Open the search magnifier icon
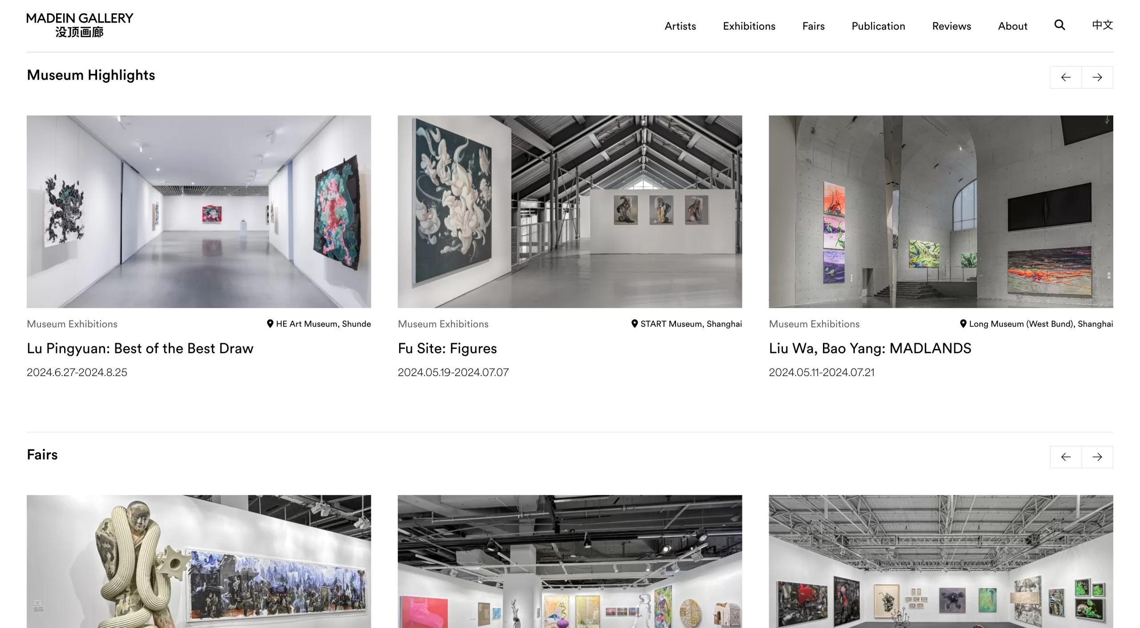This screenshot has width=1140, height=628. [x=1059, y=25]
